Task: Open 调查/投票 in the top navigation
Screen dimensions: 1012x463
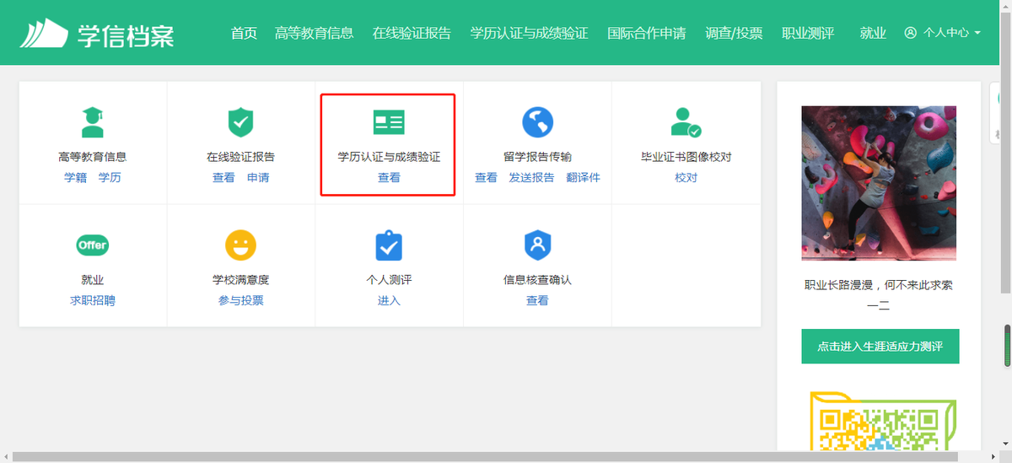Action: coord(734,33)
